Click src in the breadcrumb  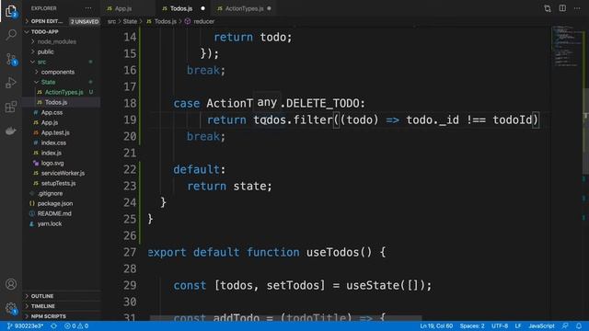111,22
